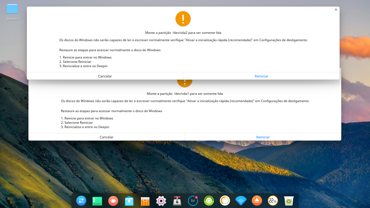
Task: Open the green power shutdown icon
Action: (209, 201)
